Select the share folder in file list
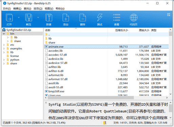 [107, 43]
